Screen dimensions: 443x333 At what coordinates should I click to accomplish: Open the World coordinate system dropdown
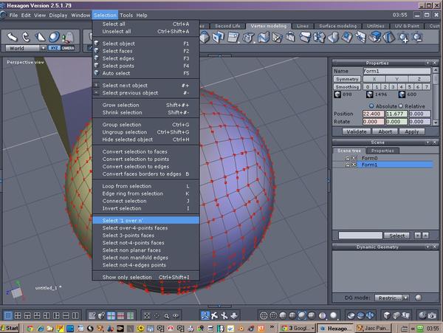coord(25,48)
